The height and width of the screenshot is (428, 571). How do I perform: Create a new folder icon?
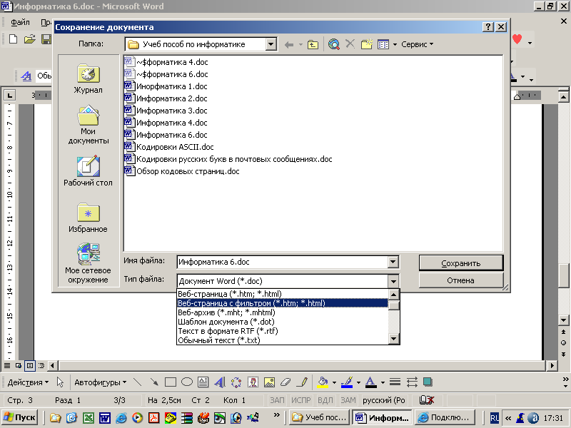[367, 44]
